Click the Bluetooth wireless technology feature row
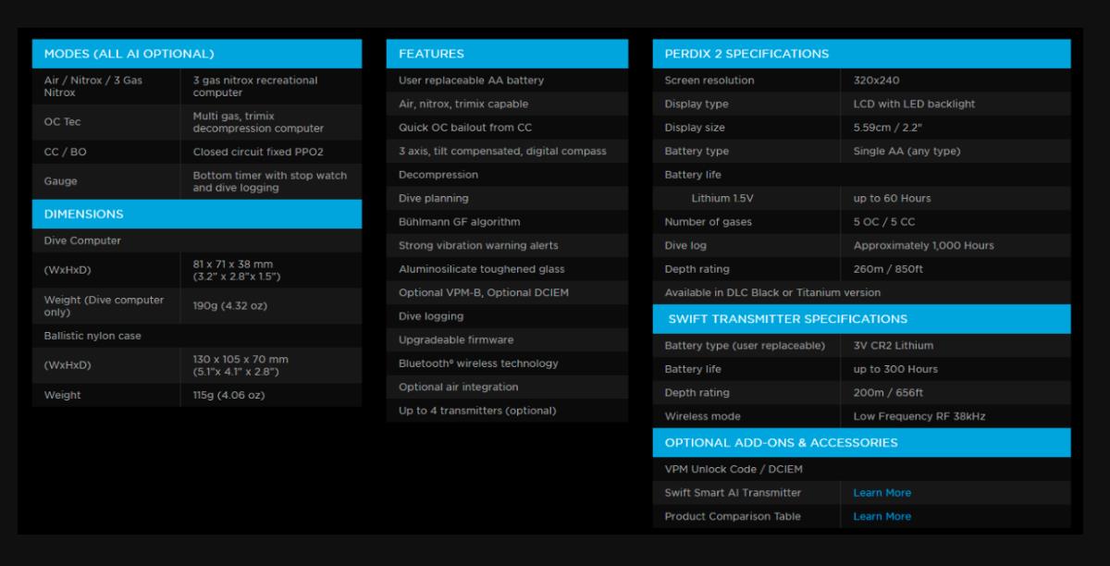 click(x=478, y=363)
